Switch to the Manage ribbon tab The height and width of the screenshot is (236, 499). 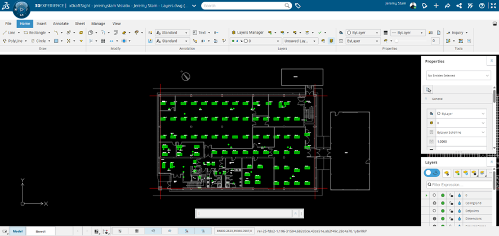pos(99,24)
